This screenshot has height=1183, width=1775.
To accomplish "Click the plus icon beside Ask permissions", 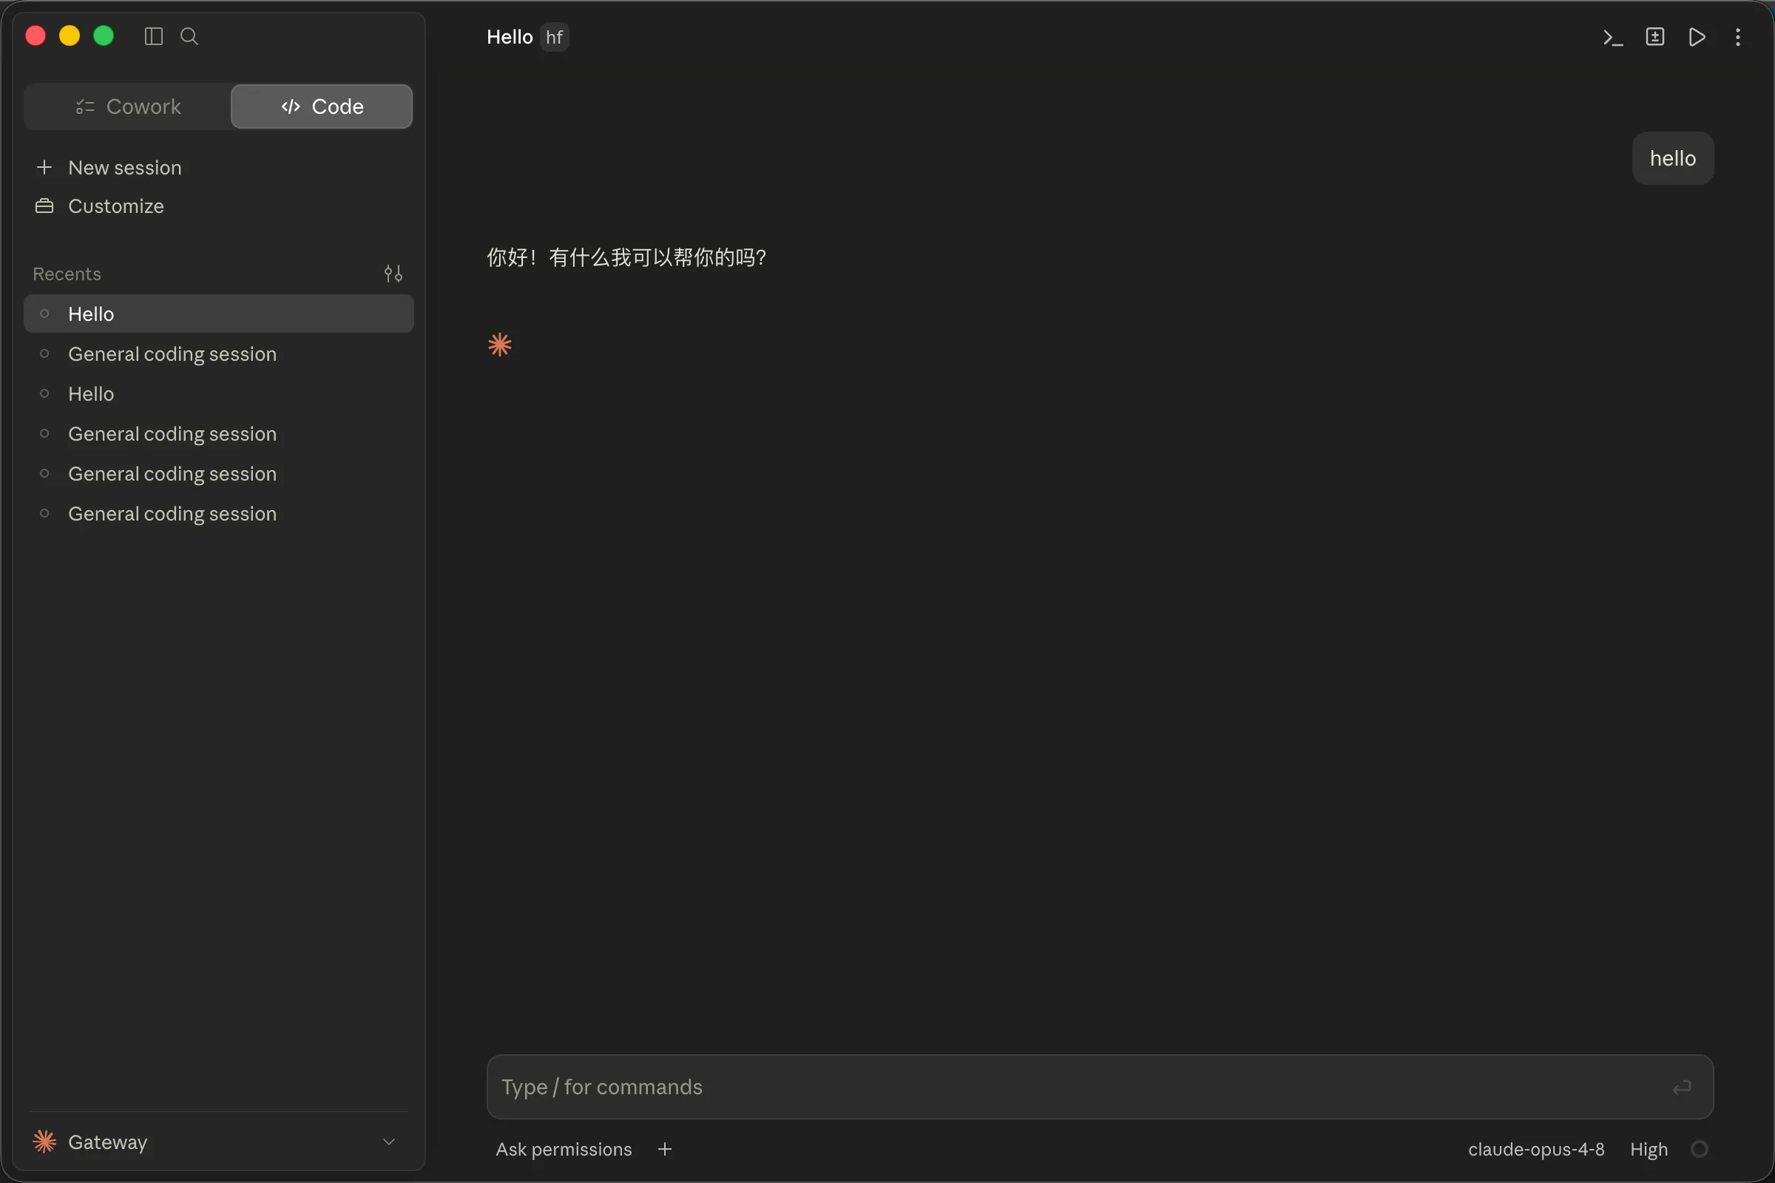I will [665, 1149].
